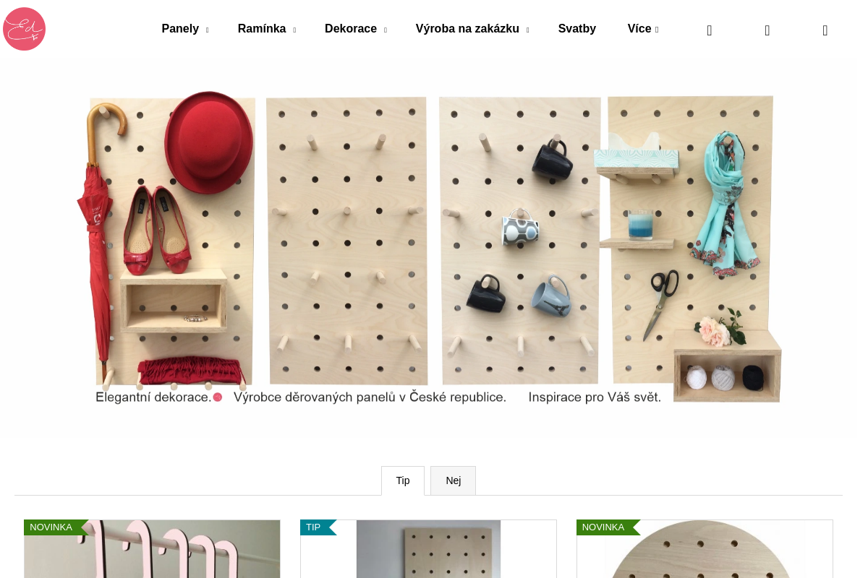Click the blue TIP badge
This screenshot has width=868, height=578.
tap(318, 527)
